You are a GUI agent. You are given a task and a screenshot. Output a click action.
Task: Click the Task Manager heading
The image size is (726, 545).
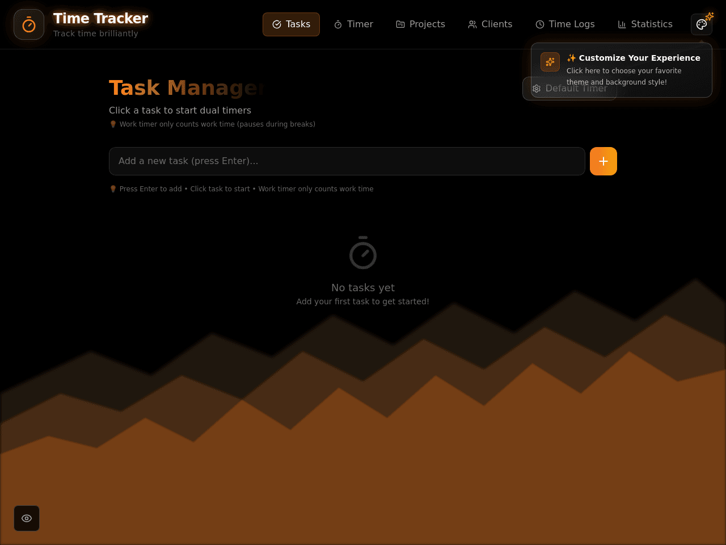pyautogui.click(x=187, y=88)
